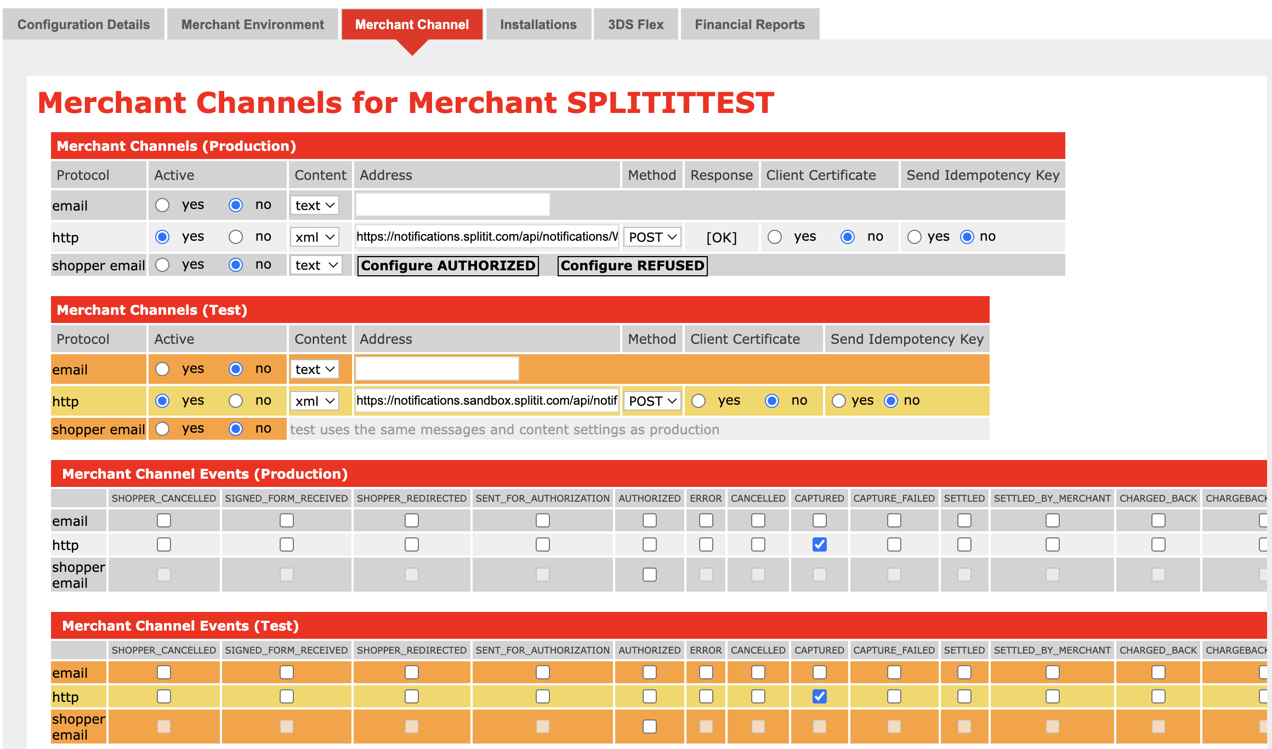Click test http sandbox address field
1272x749 pixels.
pyautogui.click(x=487, y=400)
